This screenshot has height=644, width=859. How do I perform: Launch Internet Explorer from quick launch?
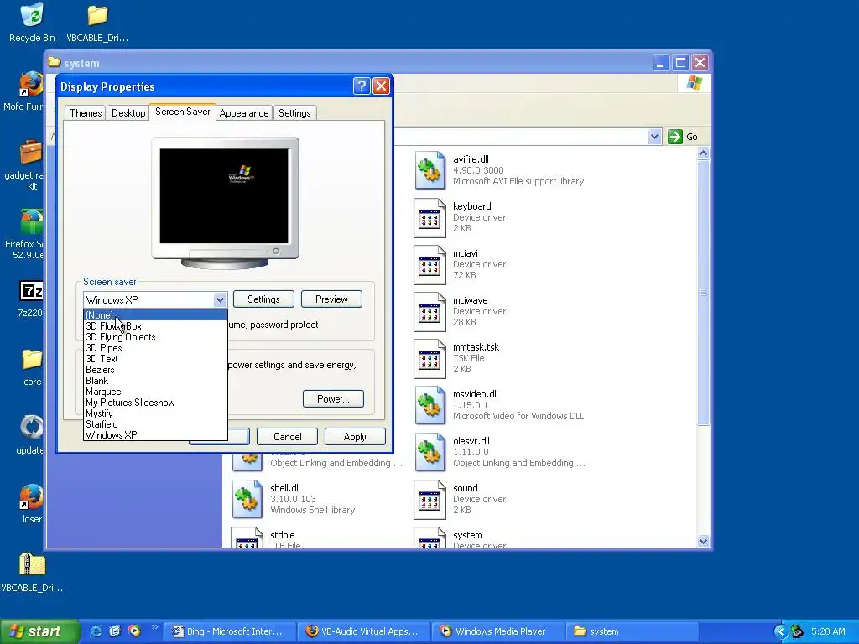click(x=96, y=631)
